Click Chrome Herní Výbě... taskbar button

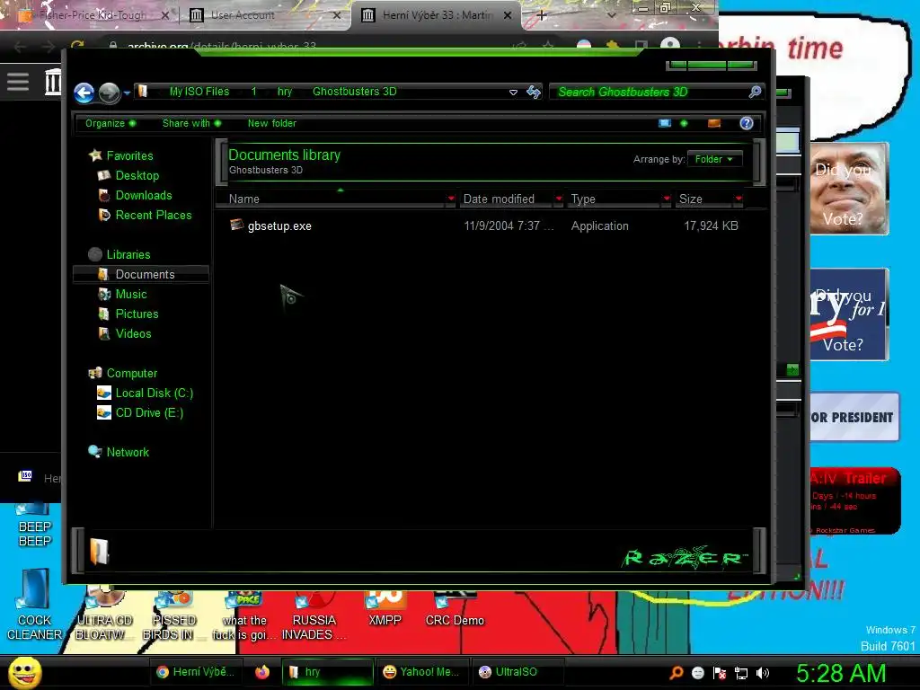[x=196, y=672]
